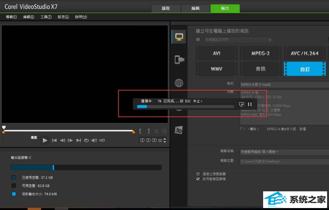The width and height of the screenshot is (329, 210).
Task: Click the preview scrubber playhead
Action: click(4, 127)
